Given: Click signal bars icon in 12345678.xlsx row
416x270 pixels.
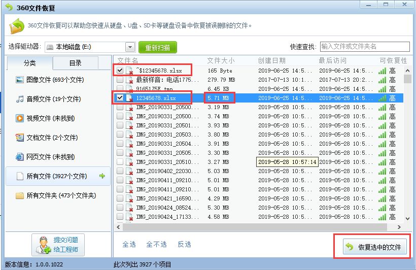Looking at the screenshot, I should pyautogui.click(x=383, y=98).
